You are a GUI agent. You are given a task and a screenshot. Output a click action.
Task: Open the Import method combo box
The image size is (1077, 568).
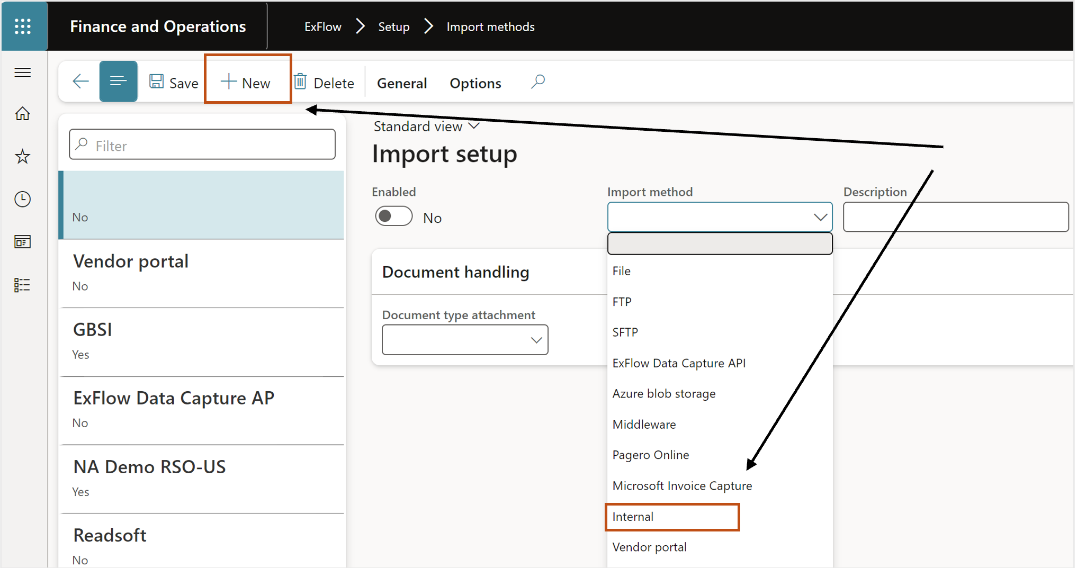coord(720,217)
